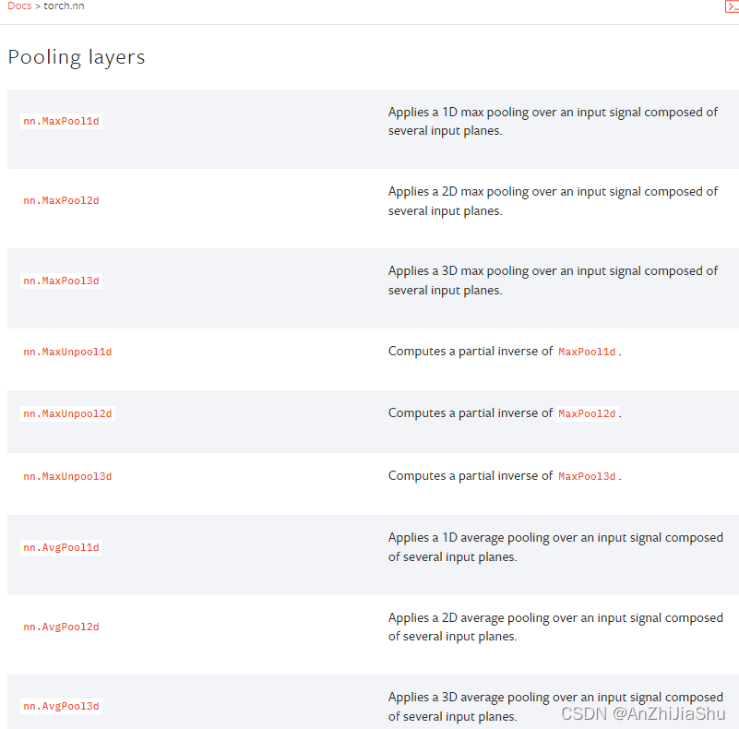This screenshot has height=729, width=739.
Task: Click the red terminal icon at top right
Action: [x=732, y=6]
